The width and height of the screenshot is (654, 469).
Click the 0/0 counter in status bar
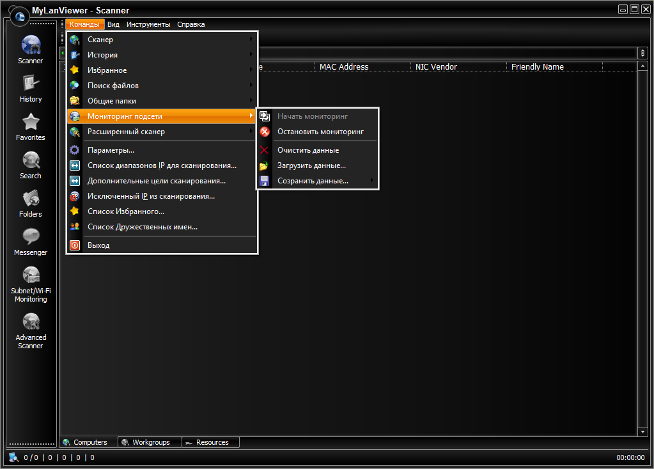coord(31,457)
